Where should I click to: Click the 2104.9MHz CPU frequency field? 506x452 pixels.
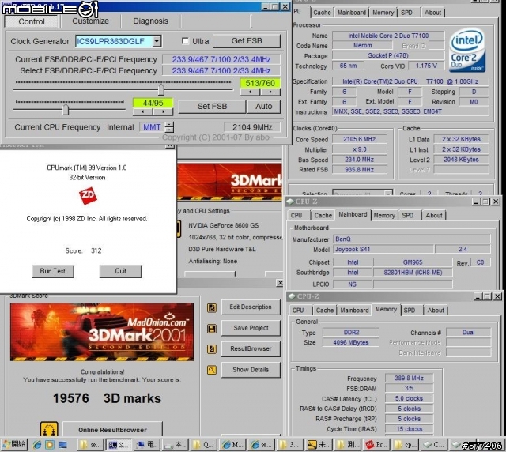tap(252, 127)
